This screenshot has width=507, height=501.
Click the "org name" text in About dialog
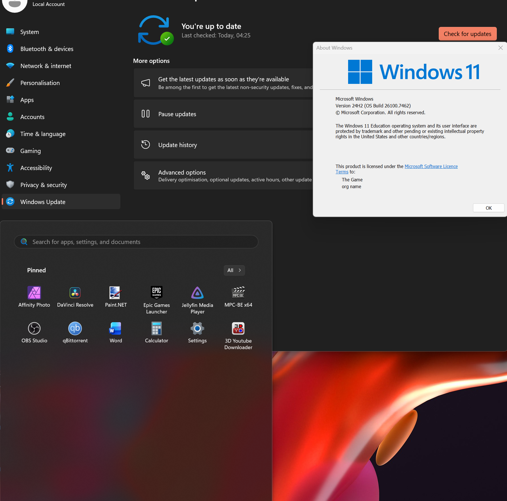click(352, 186)
